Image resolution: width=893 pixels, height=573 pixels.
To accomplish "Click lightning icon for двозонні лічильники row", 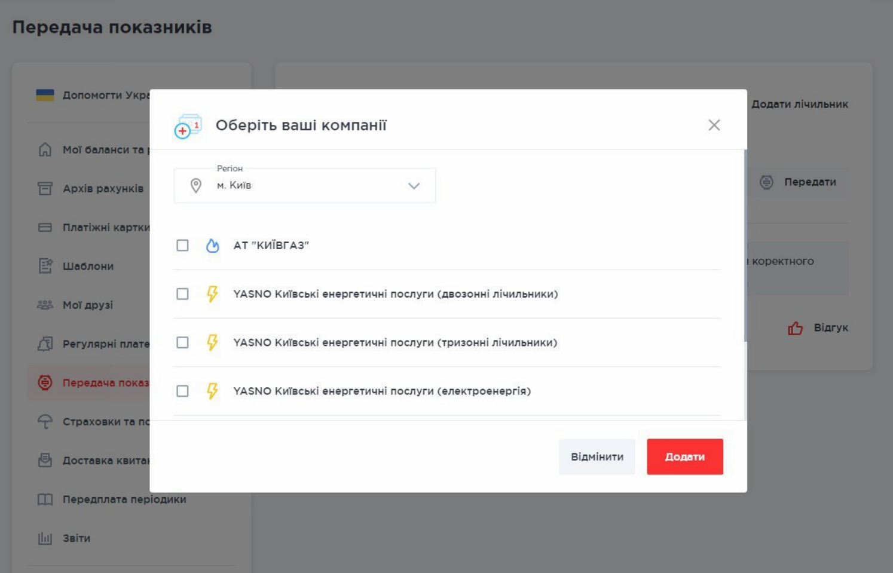I will coord(212,294).
